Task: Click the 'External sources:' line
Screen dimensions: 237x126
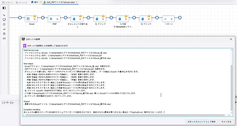Action: (31, 50)
